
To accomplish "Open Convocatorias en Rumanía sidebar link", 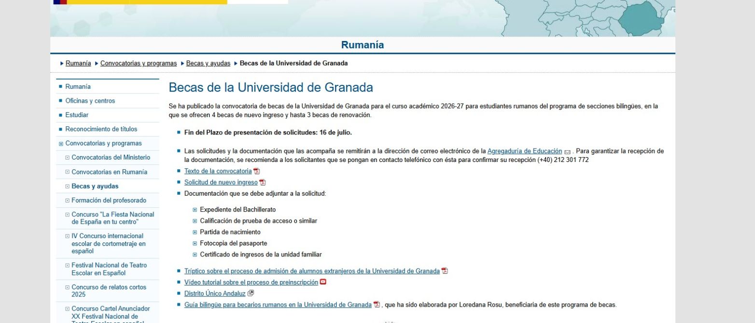I will [110, 172].
